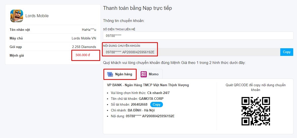
Task: Click the Máy chủ label
Action: tap(16, 38)
